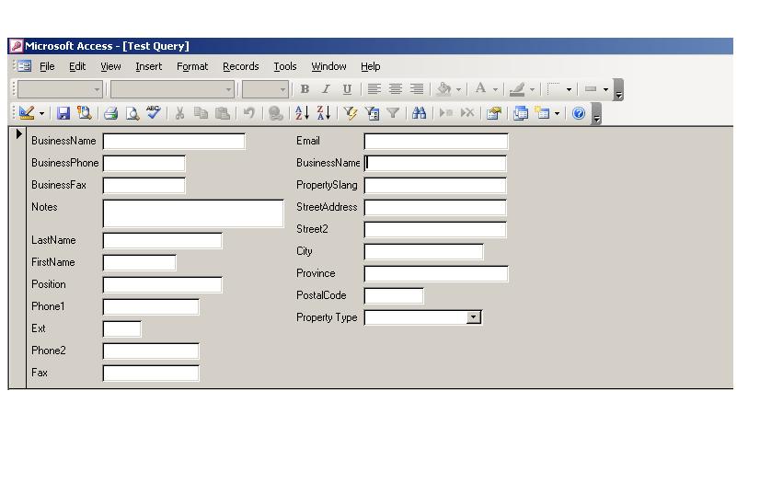Viewport: 760px width, 483px height.
Task: Click the Delete Record icon
Action: [x=467, y=113]
